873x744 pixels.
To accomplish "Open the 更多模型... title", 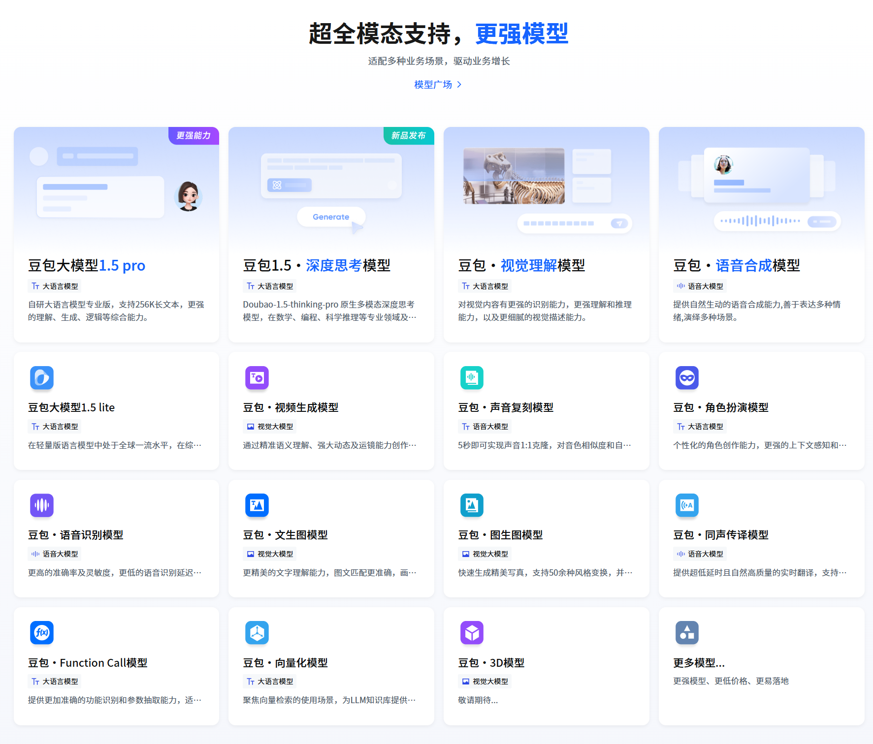I will (699, 663).
